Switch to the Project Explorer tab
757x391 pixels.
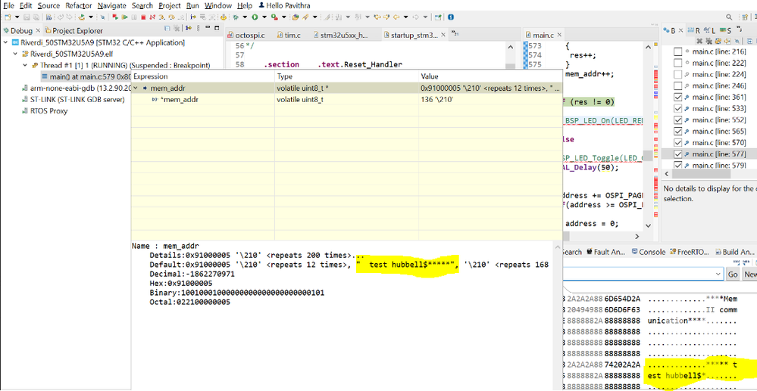[77, 31]
